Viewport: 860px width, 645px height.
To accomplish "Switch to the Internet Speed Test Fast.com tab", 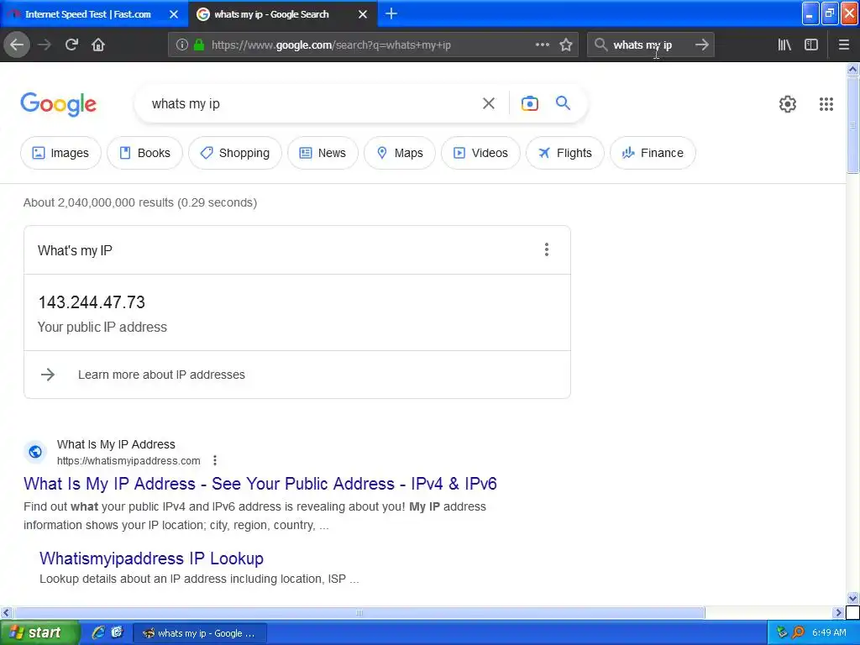I will (x=87, y=14).
